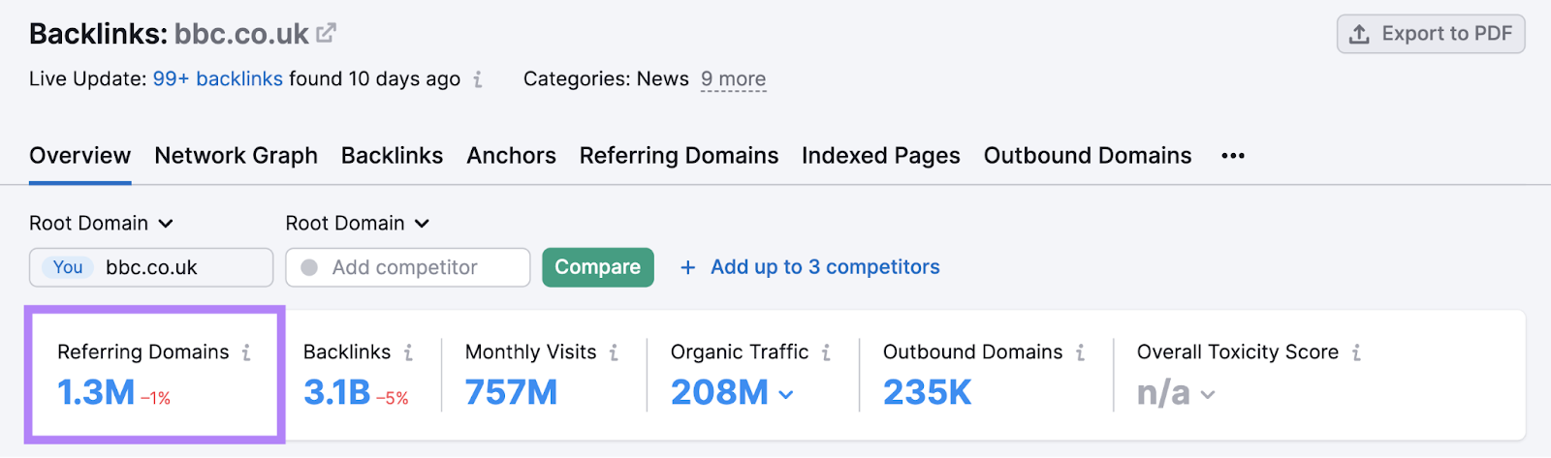Screen dimensions: 1551x458
Task: Click the Add competitor input field
Action: (x=407, y=268)
